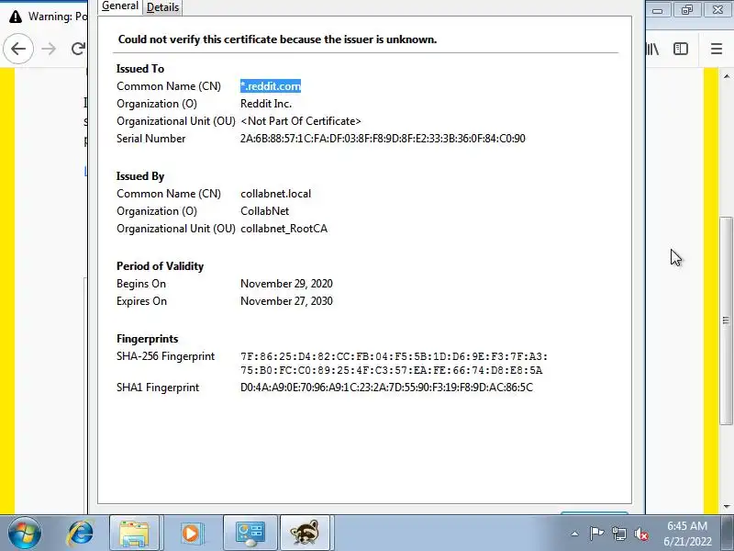Click the Firefox forward arrow
The width and height of the screenshot is (734, 551).
click(49, 49)
